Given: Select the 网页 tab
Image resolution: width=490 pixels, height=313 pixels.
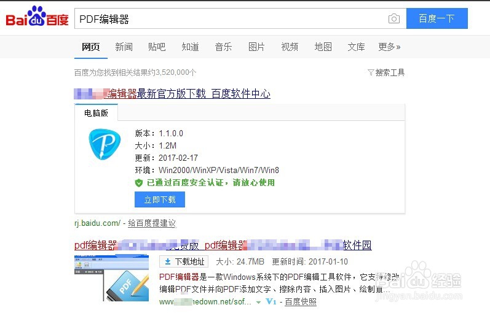Looking at the screenshot, I should (x=90, y=47).
